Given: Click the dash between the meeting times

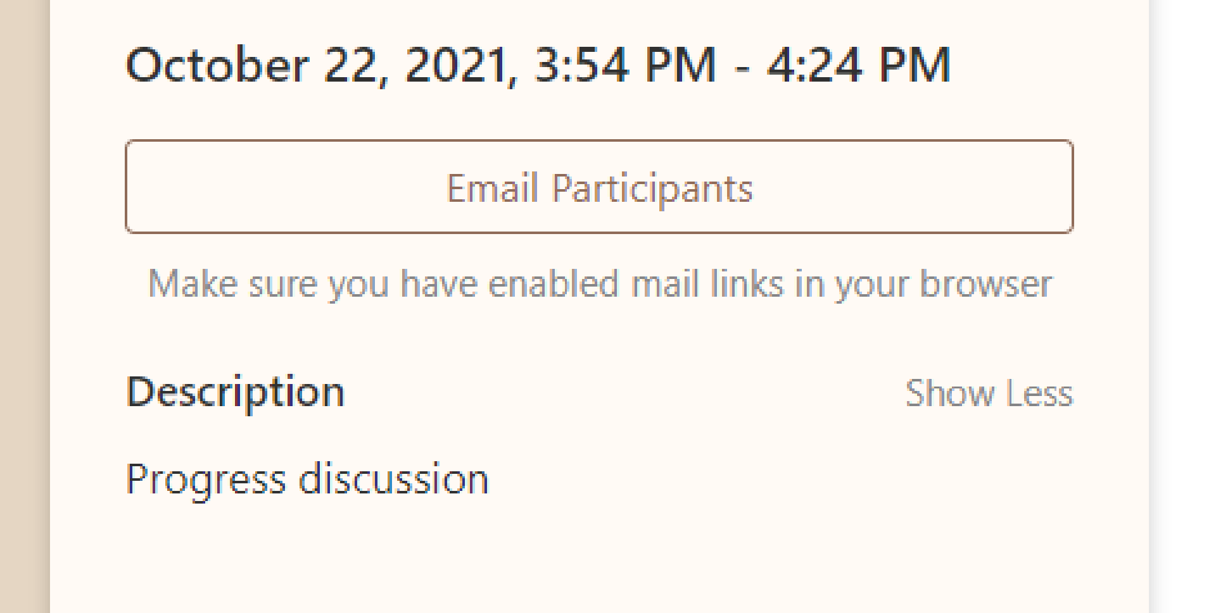Looking at the screenshot, I should 741,67.
